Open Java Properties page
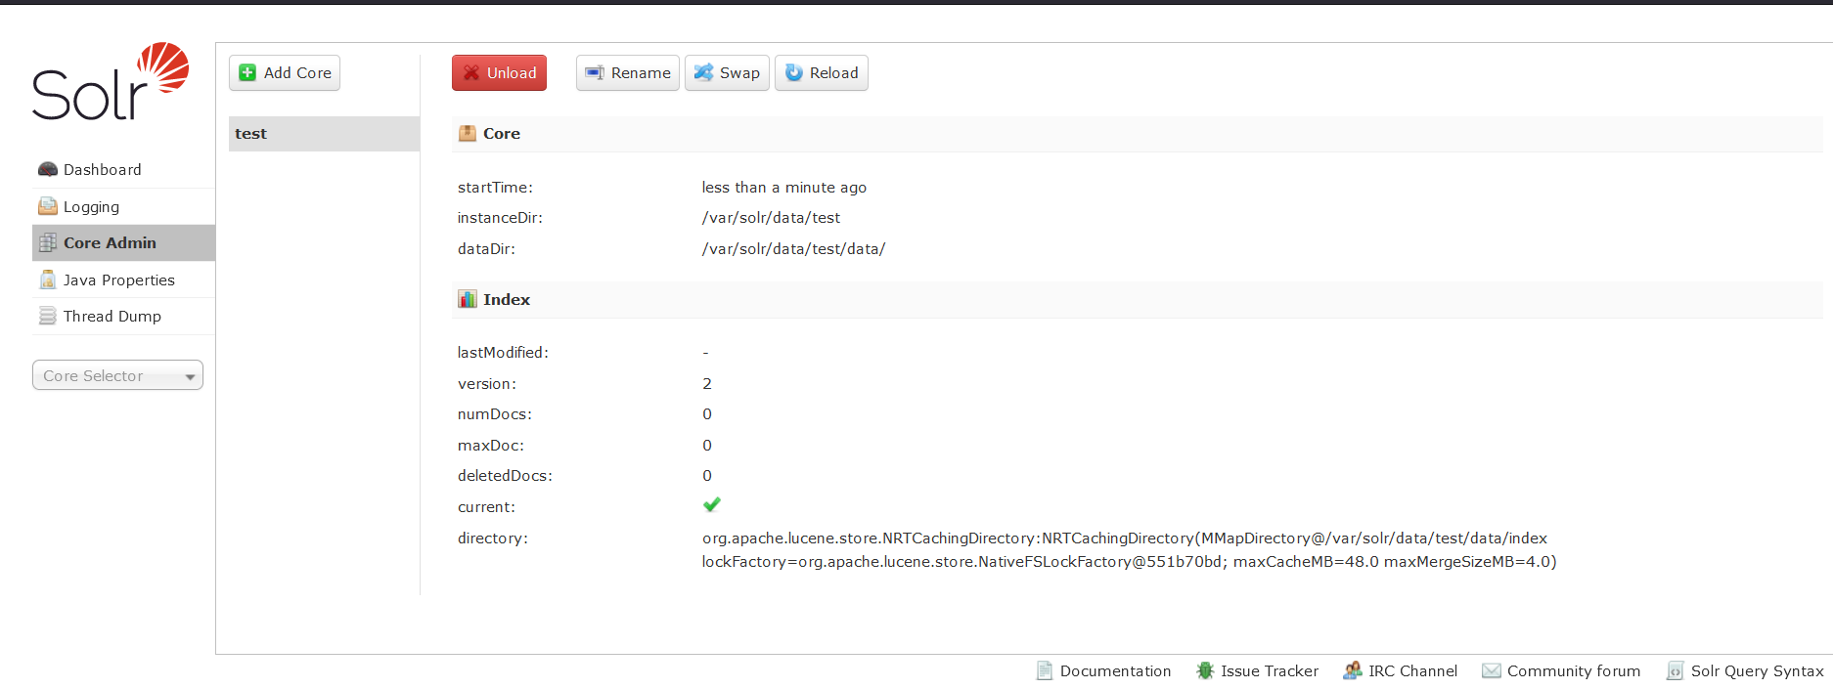 click(123, 280)
